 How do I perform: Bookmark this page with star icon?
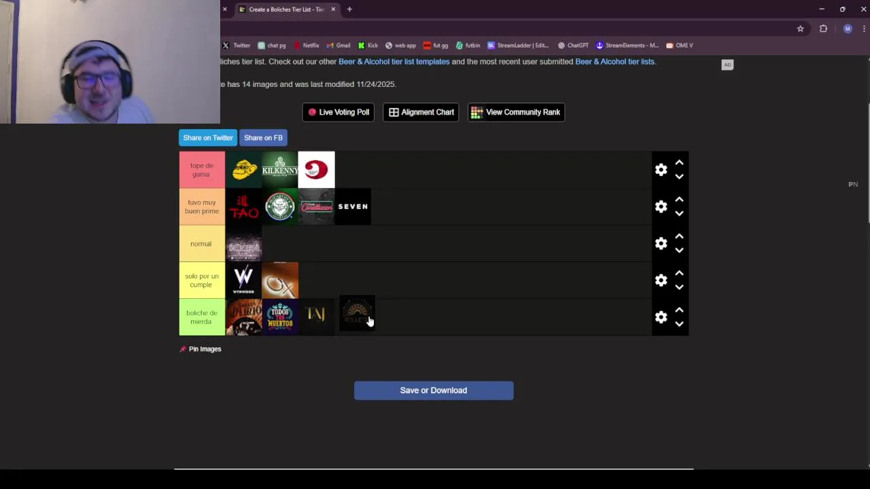click(x=801, y=29)
